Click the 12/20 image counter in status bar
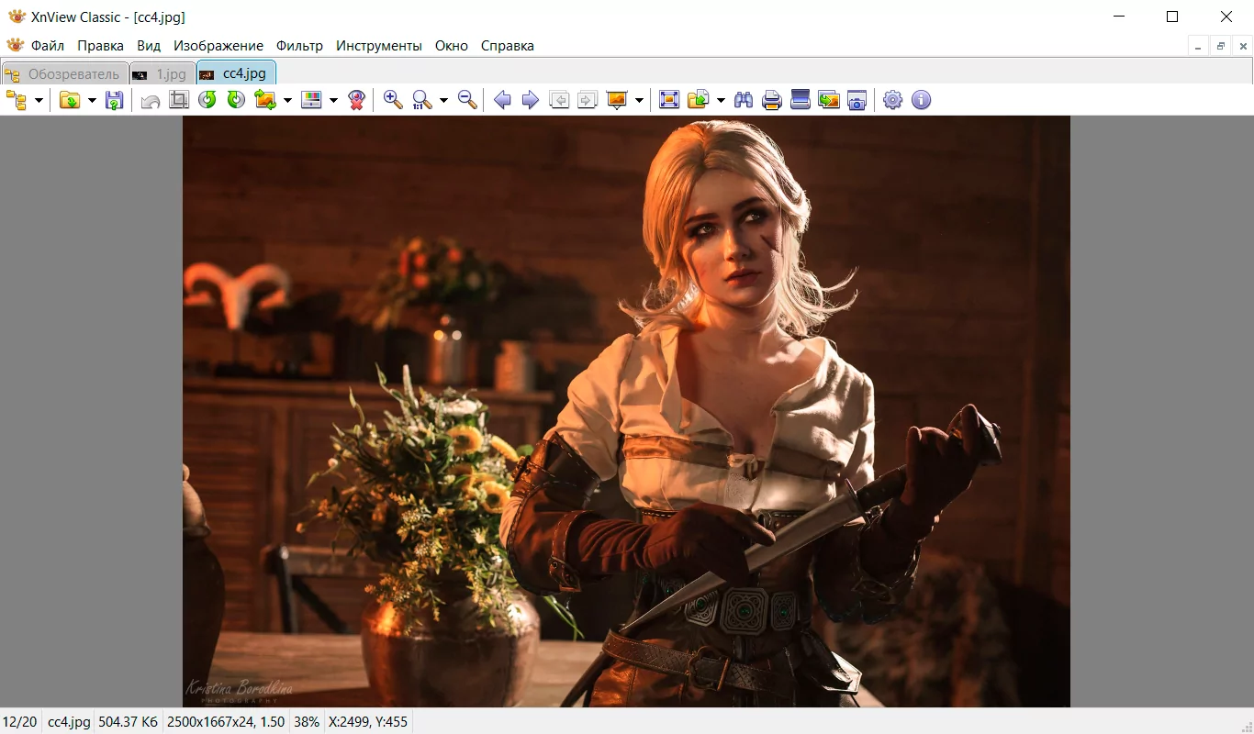 click(x=19, y=722)
